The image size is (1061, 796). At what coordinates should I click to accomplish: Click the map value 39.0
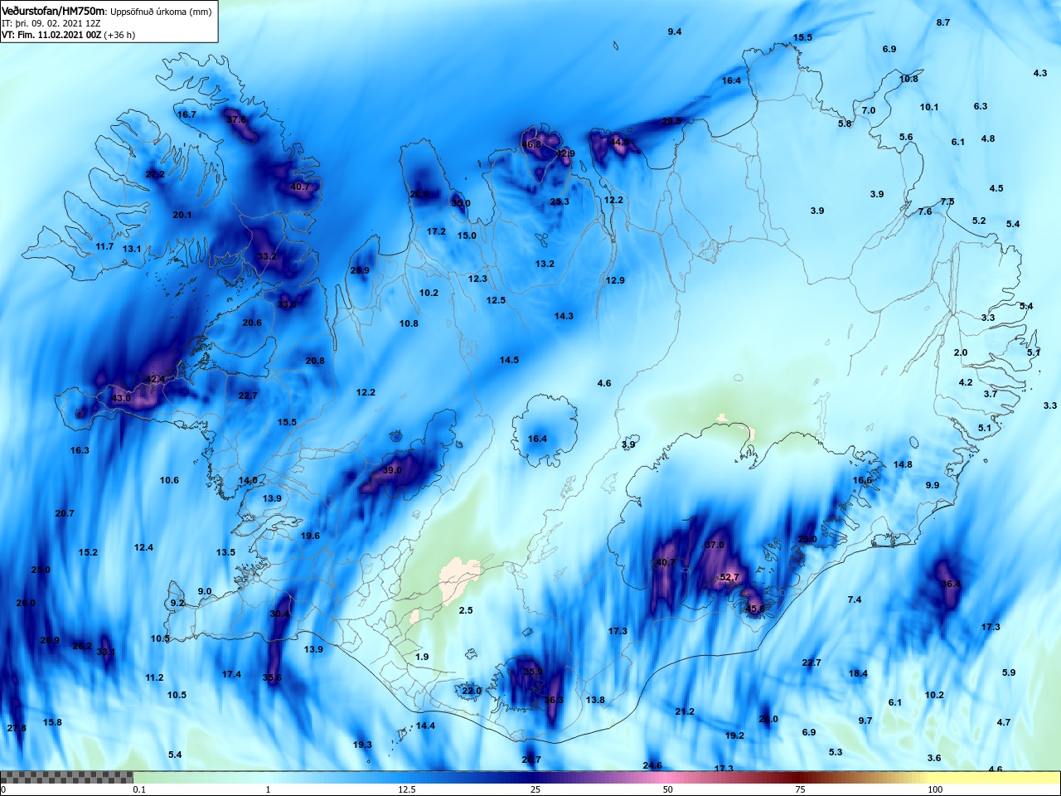(392, 470)
